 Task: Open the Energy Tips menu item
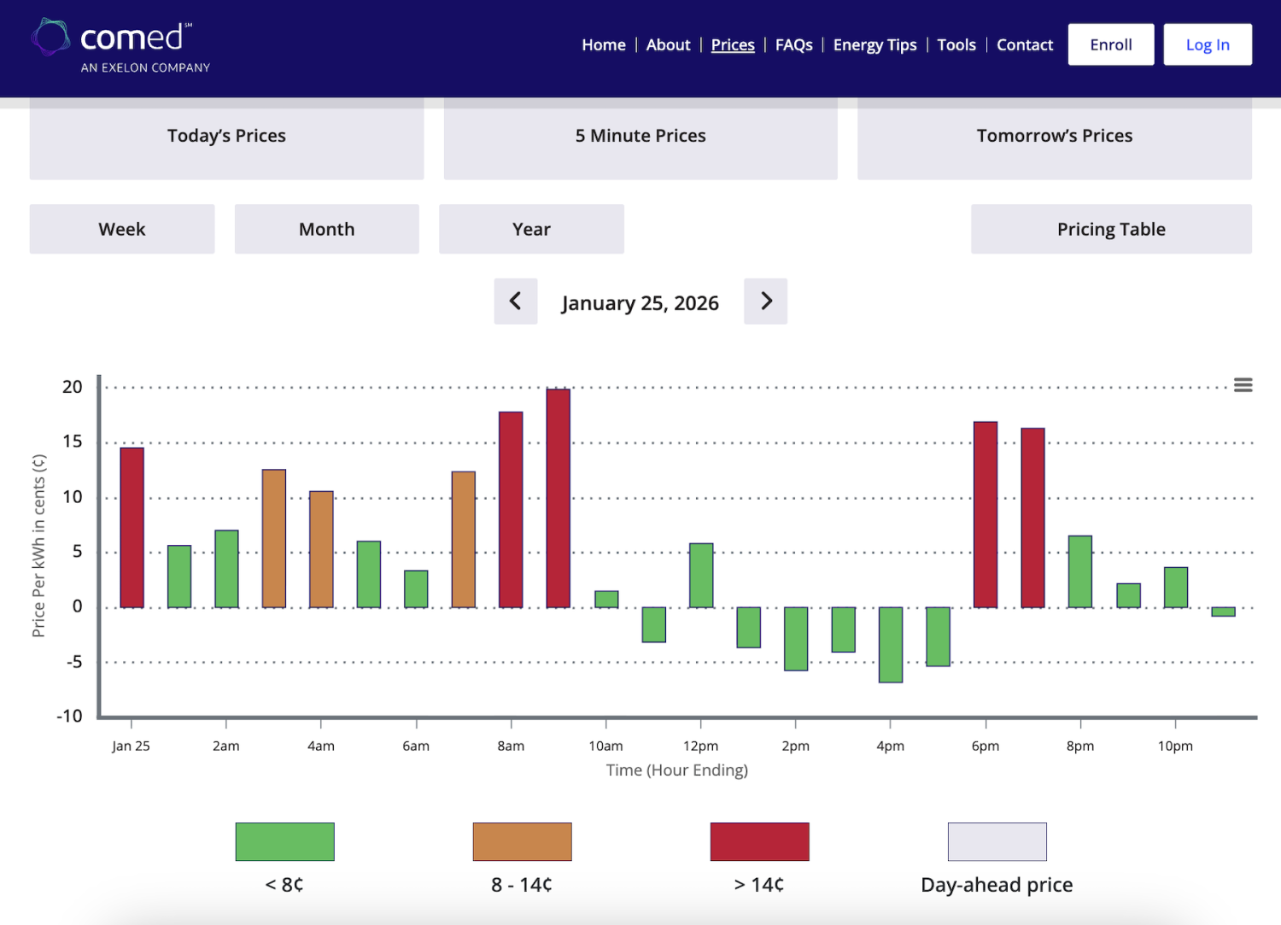tap(874, 44)
